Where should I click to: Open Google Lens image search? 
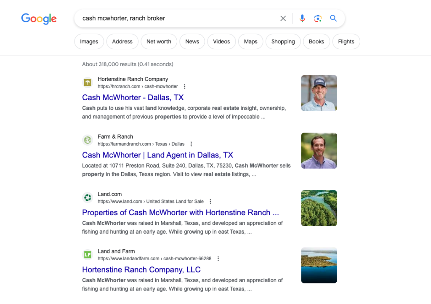[318, 18]
